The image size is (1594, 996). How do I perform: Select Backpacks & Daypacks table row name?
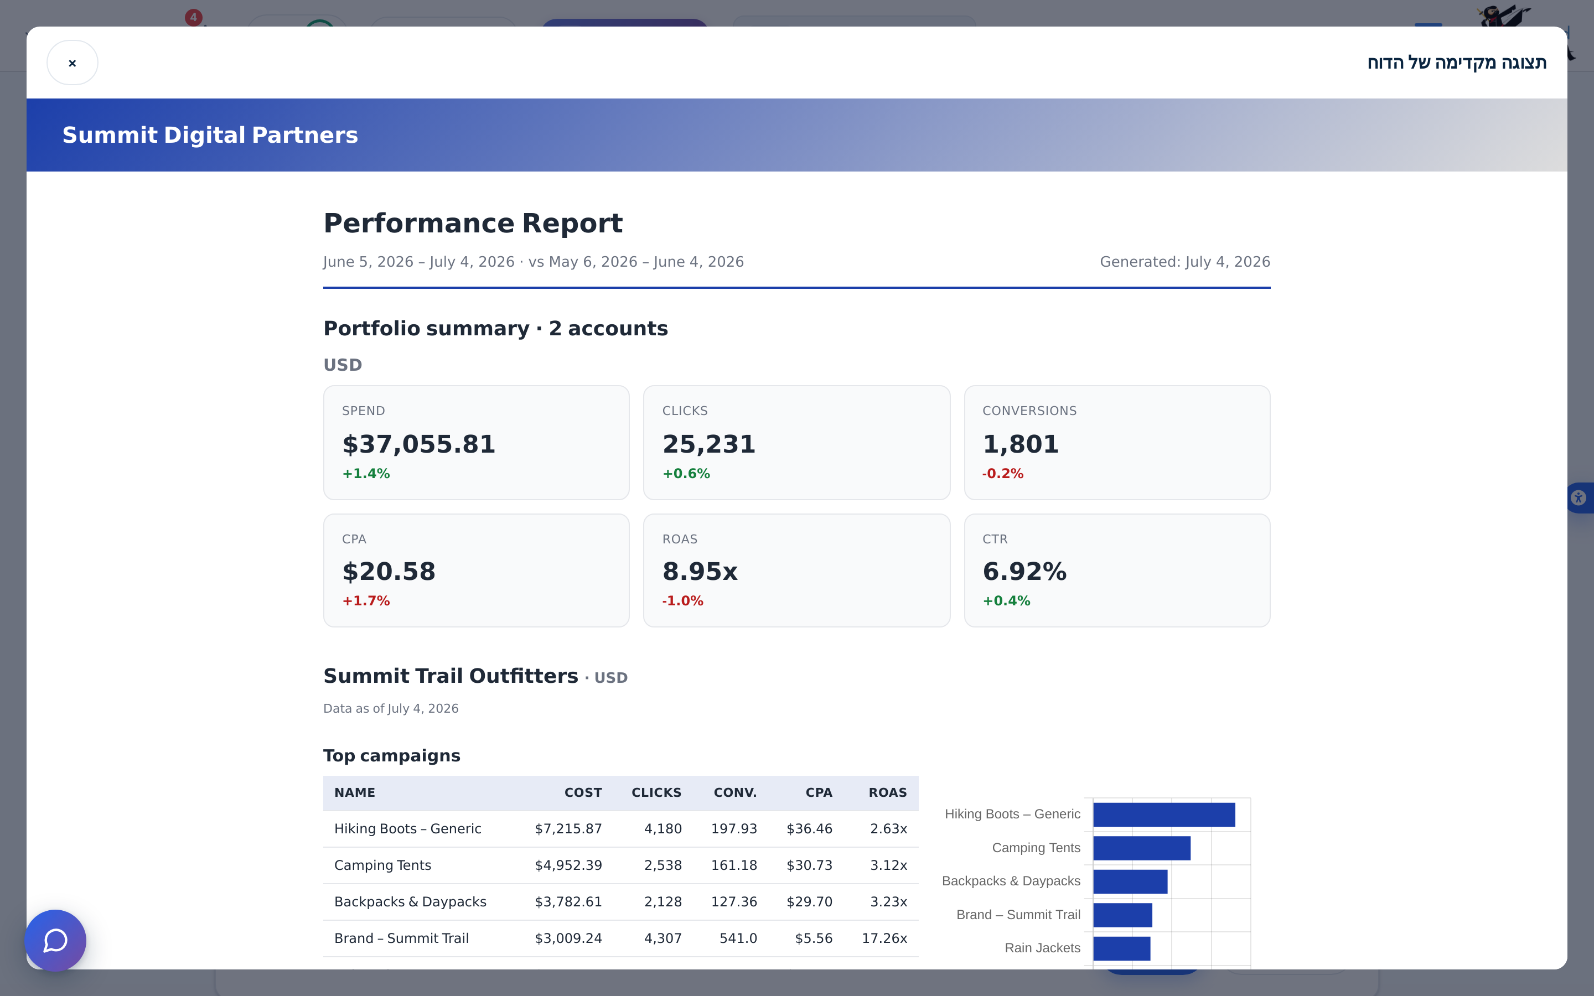[x=410, y=902]
